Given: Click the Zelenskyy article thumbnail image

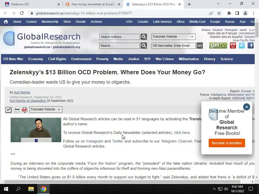Looking at the screenshot, I should [x=36, y=130].
